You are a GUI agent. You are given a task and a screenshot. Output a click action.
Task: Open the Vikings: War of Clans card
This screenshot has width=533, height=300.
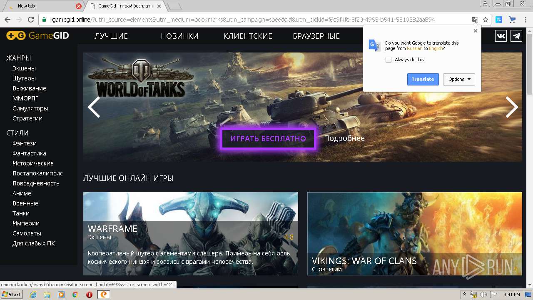tap(415, 233)
